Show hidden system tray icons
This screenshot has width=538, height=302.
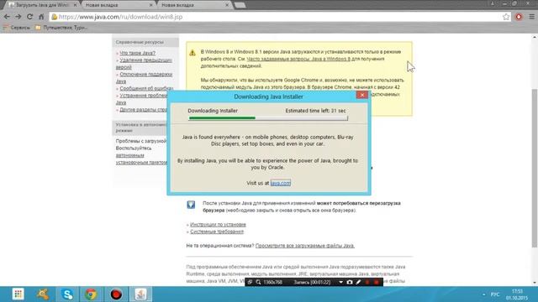point(484,294)
